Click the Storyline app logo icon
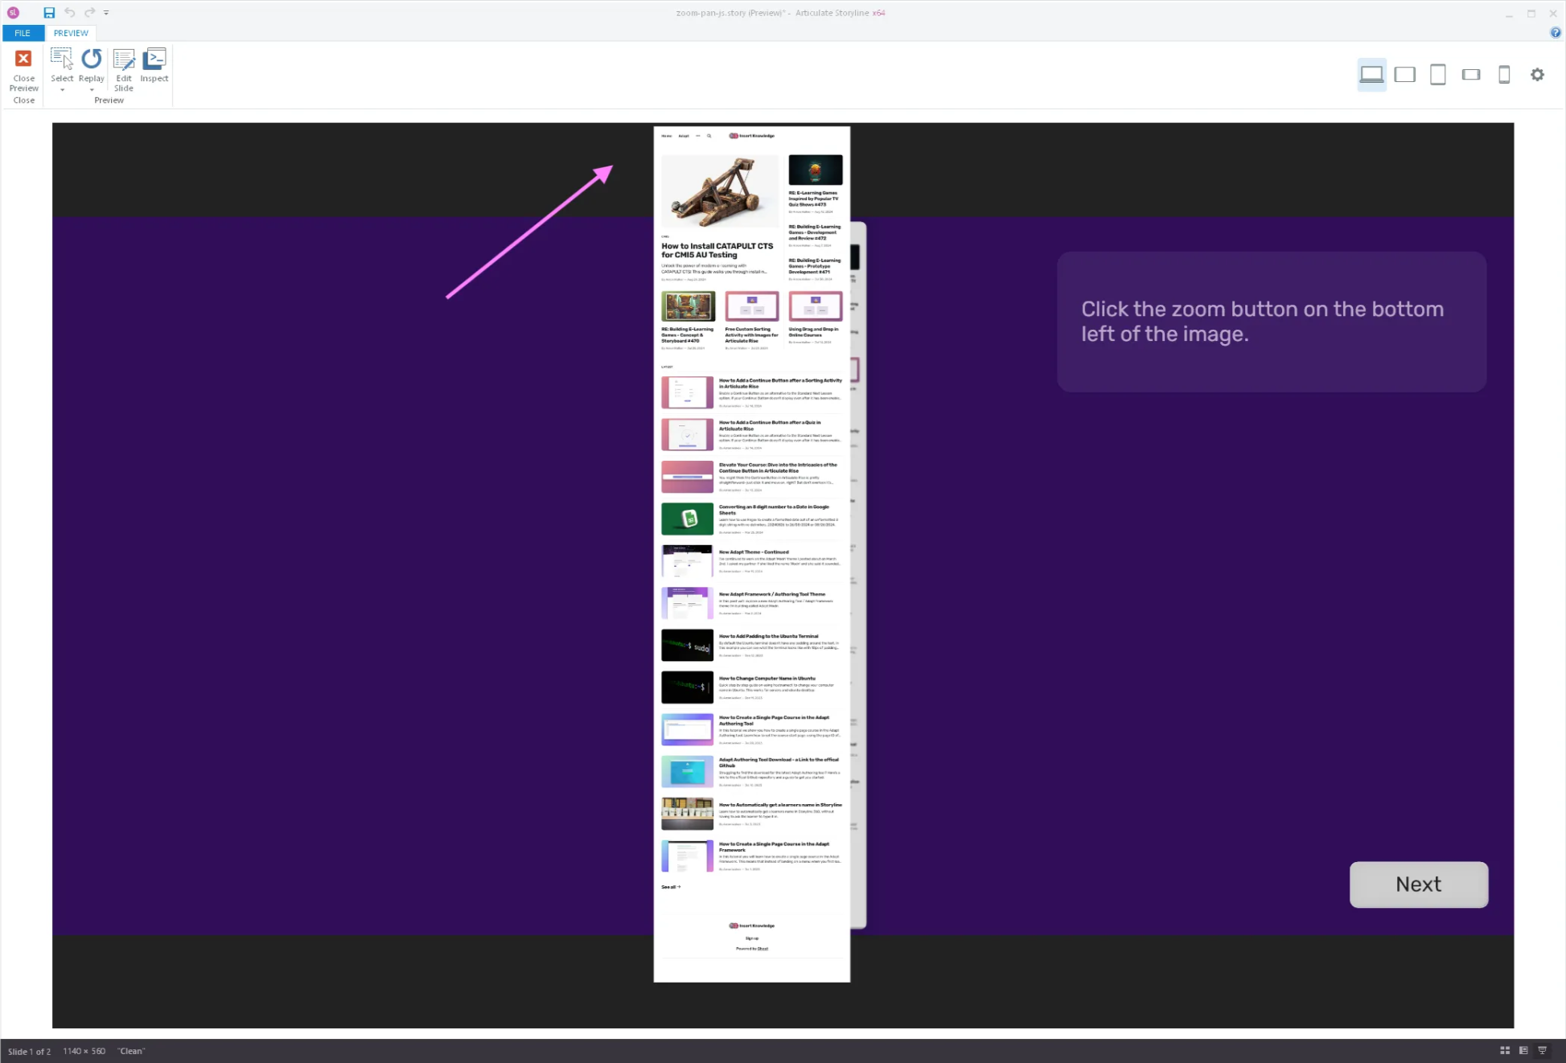Image resolution: width=1566 pixels, height=1063 pixels. click(13, 13)
